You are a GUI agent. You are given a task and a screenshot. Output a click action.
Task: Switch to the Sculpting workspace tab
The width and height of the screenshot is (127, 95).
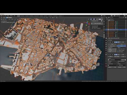(x=27, y=16)
